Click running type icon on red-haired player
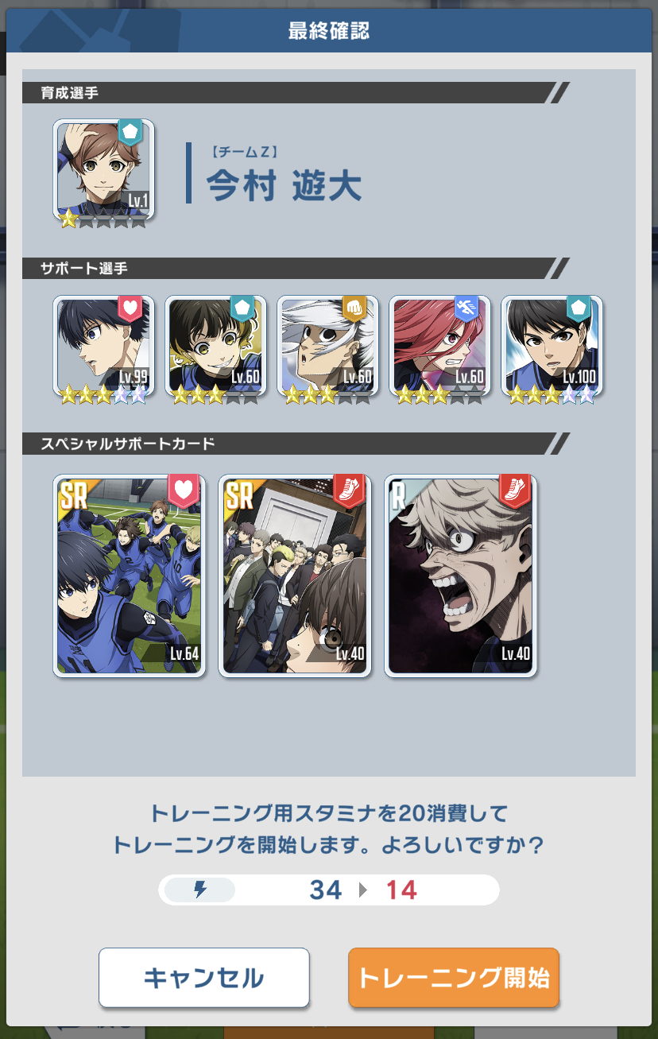 point(466,308)
